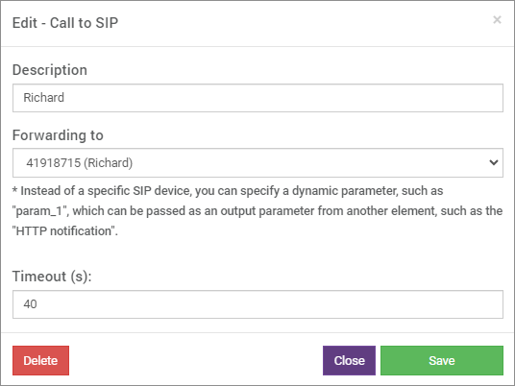
Task: Click the Description input field
Action: click(257, 98)
